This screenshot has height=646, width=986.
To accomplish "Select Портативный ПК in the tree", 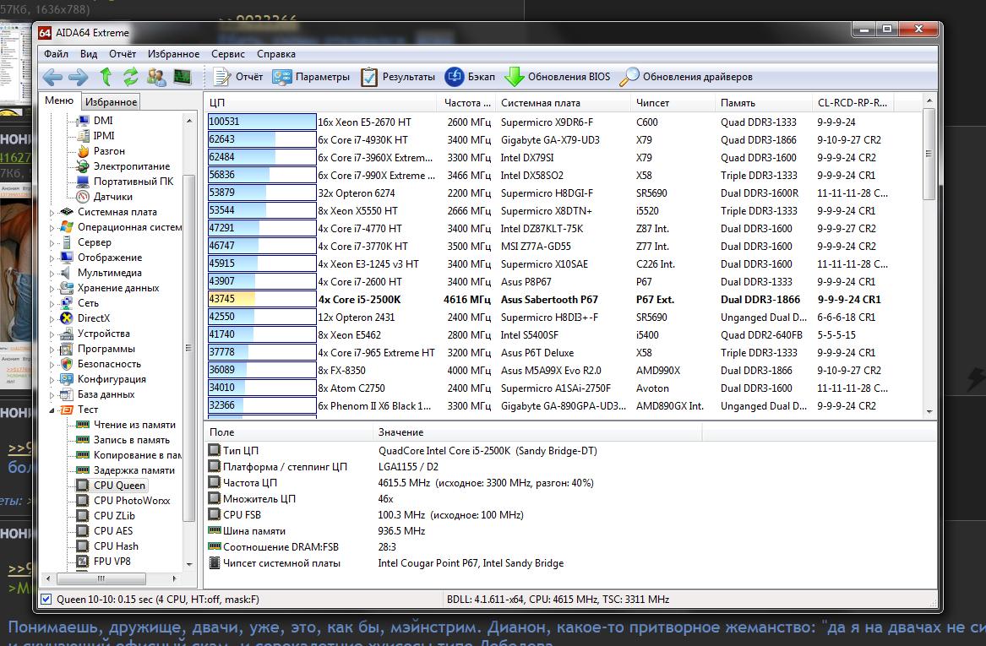I will click(x=133, y=181).
